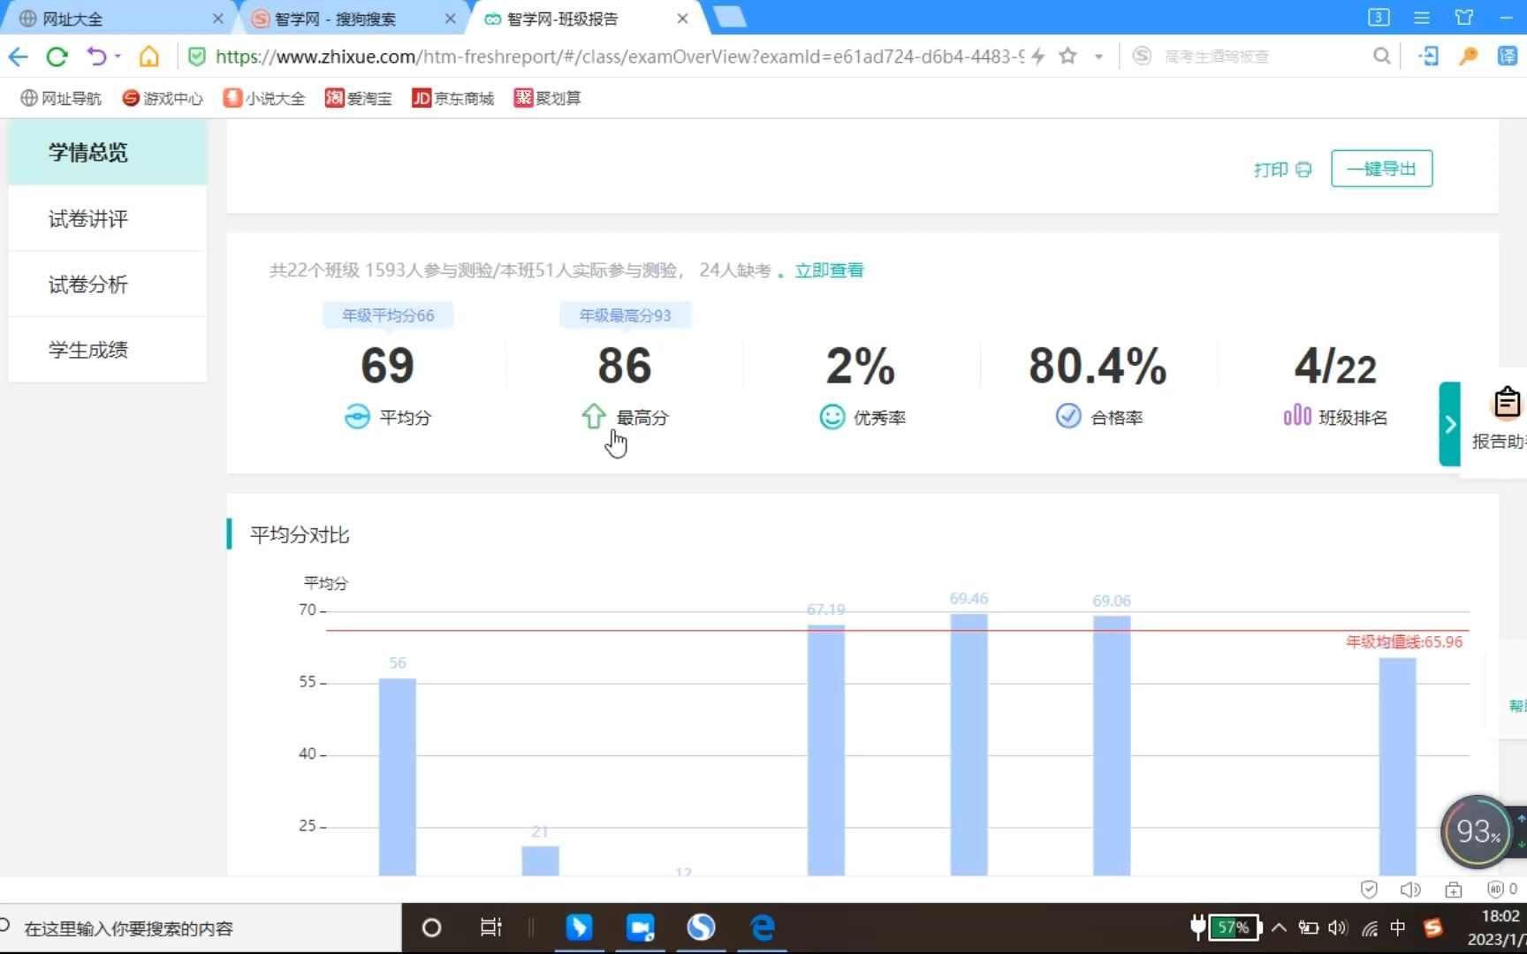Click the 合格率 checkmark icon

(1068, 416)
